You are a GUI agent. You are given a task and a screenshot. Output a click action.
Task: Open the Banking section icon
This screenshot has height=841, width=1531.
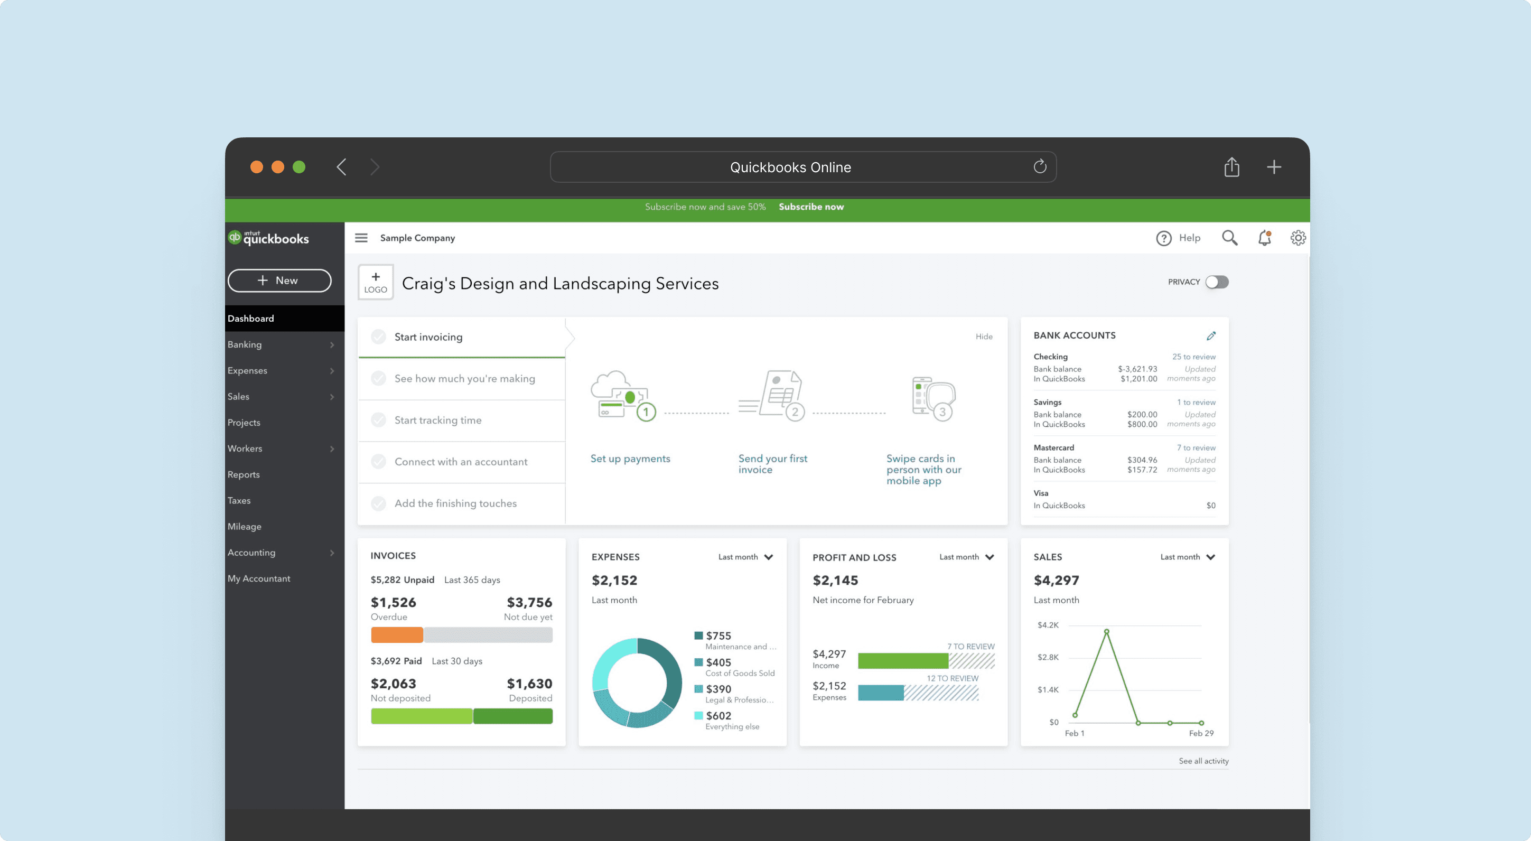[332, 344]
